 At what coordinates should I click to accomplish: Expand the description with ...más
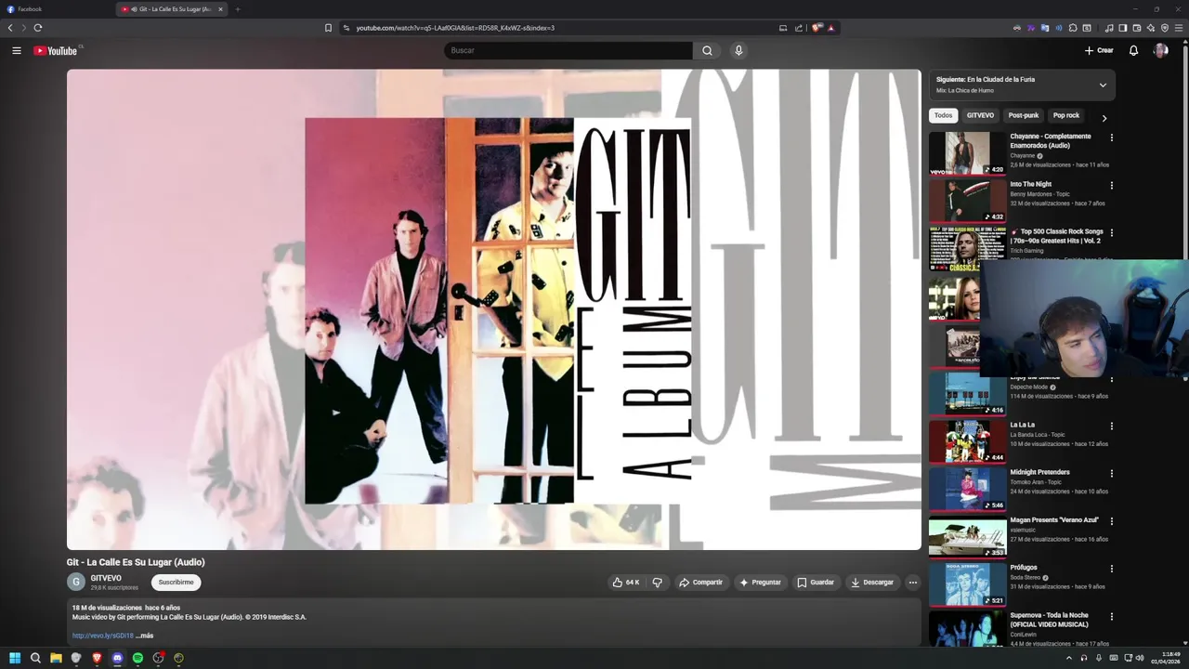pyautogui.click(x=145, y=636)
